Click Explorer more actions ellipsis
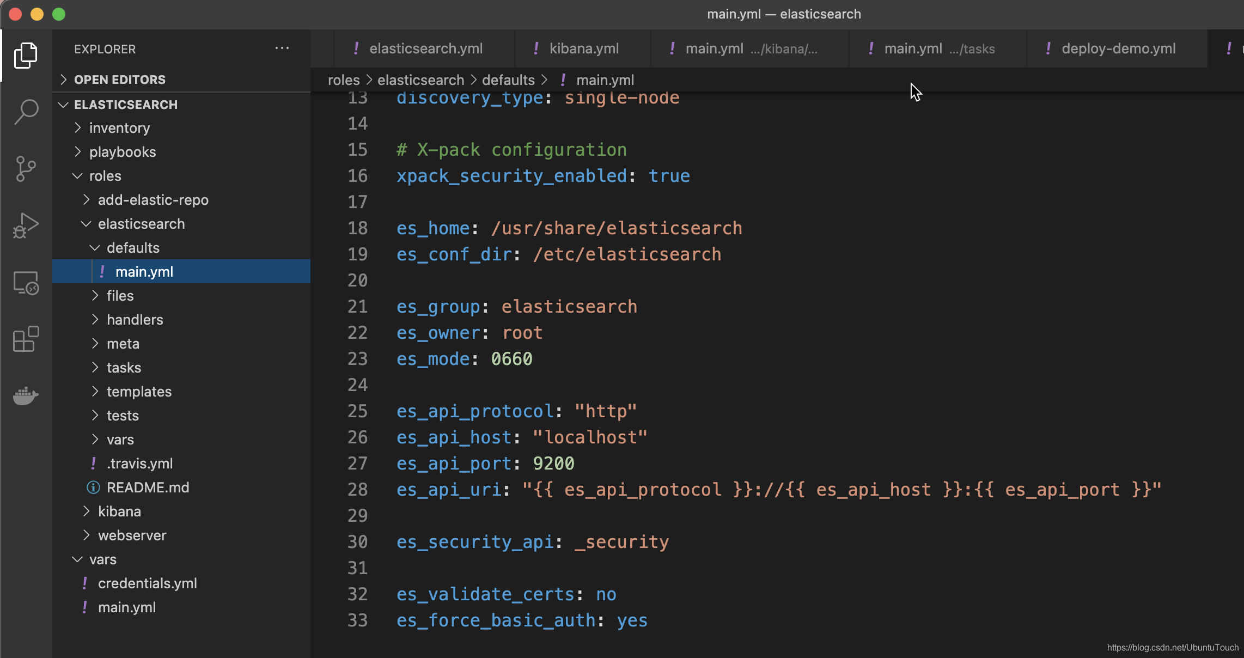This screenshot has height=658, width=1244. (x=282, y=48)
